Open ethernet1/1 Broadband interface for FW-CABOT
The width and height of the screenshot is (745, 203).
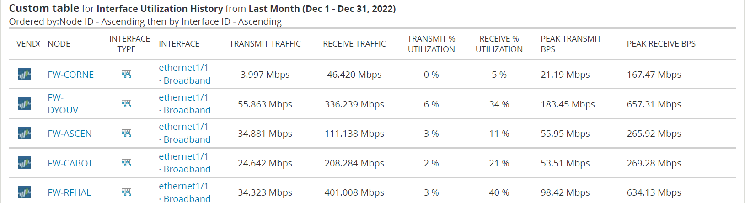(185, 163)
